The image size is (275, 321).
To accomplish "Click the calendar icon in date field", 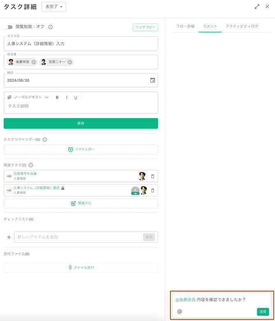I will [x=152, y=80].
